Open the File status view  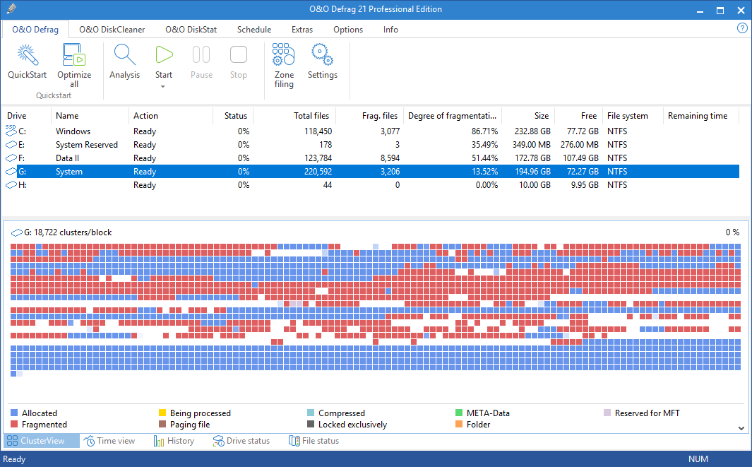point(314,441)
